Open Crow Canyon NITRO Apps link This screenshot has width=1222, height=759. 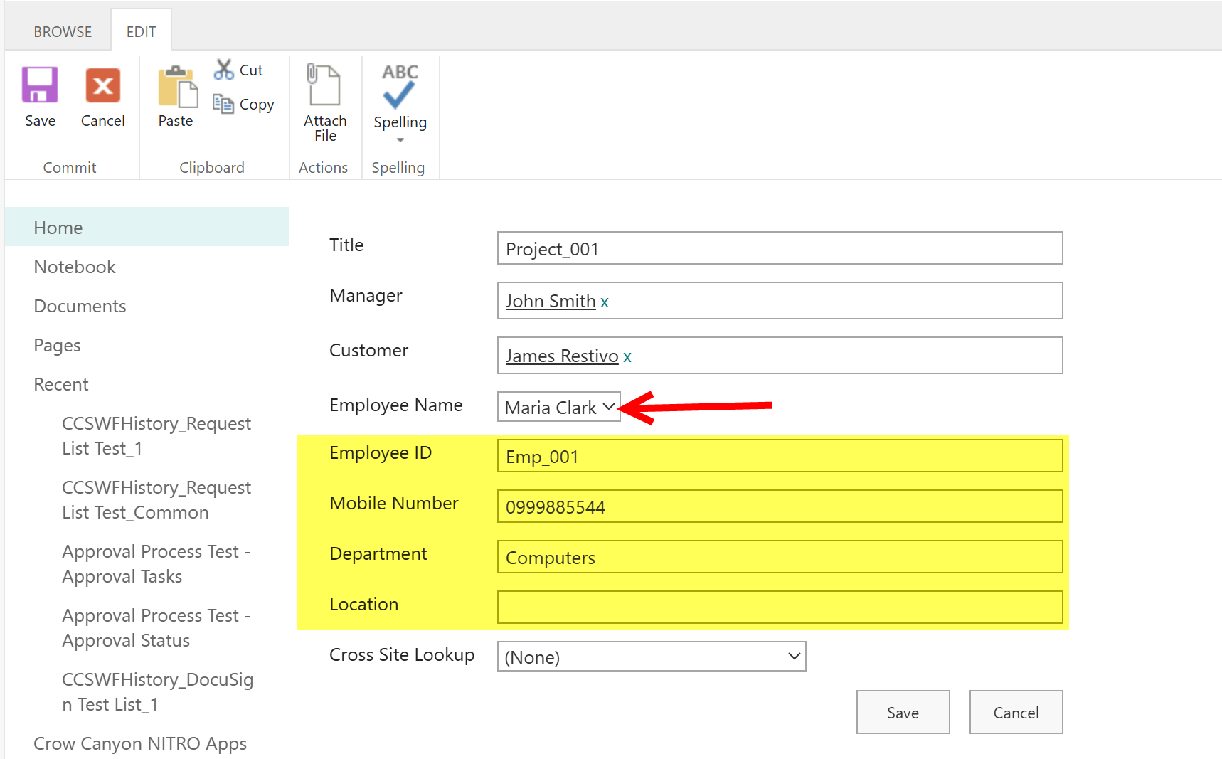[140, 743]
